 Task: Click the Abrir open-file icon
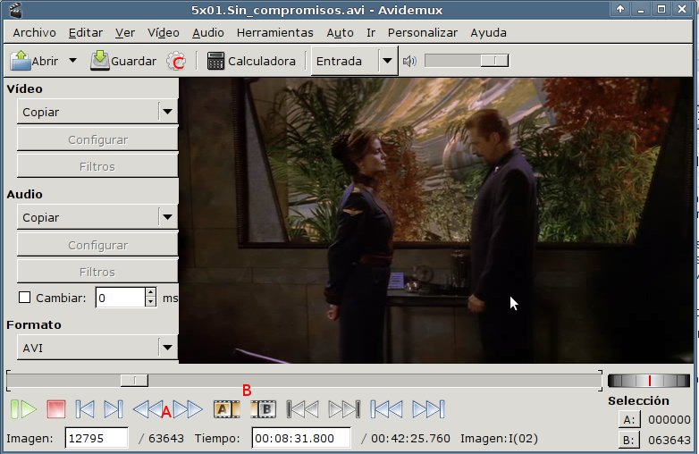click(21, 61)
